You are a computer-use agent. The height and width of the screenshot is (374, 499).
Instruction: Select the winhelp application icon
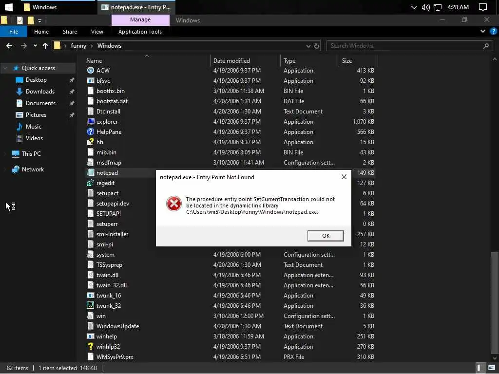click(x=90, y=337)
